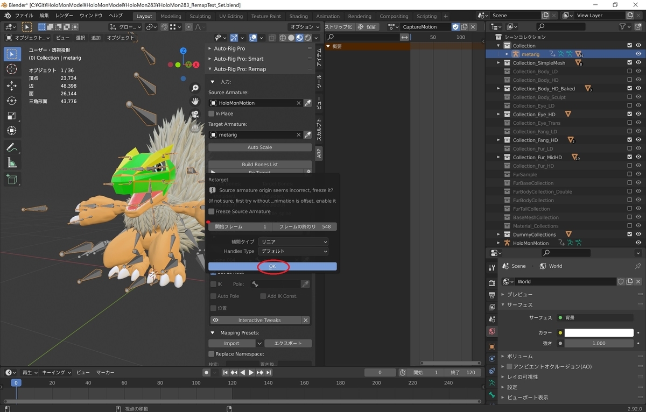646x412 pixels.
Task: Open the interpolation type dropdown set to リニア
Action: pos(293,242)
